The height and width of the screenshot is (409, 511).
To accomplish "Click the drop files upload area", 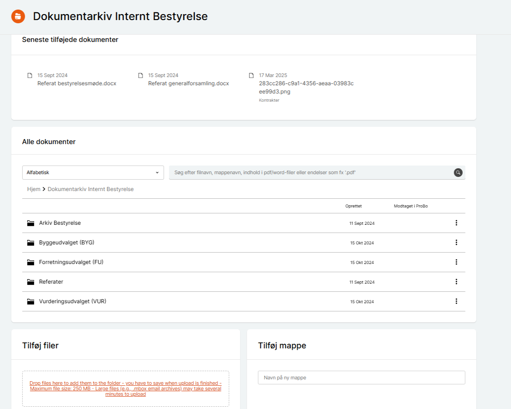I will (125, 388).
